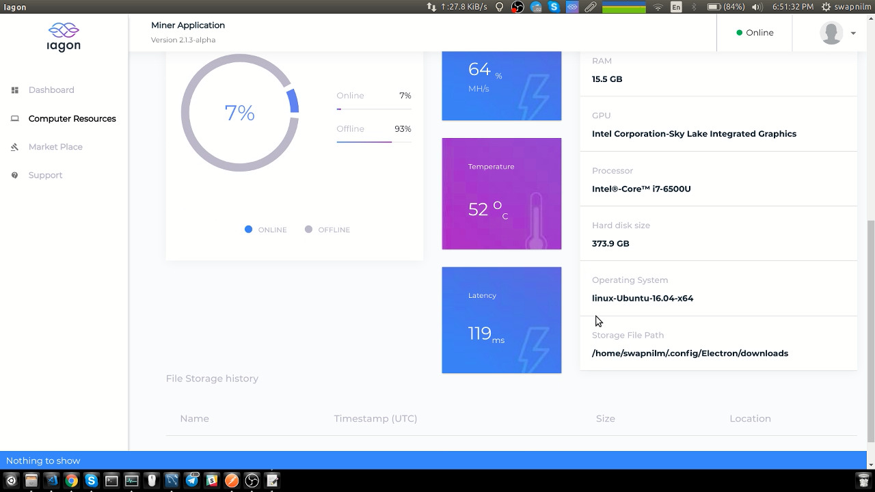Open OBS Studio from taskbar
875x492 pixels.
(x=252, y=480)
